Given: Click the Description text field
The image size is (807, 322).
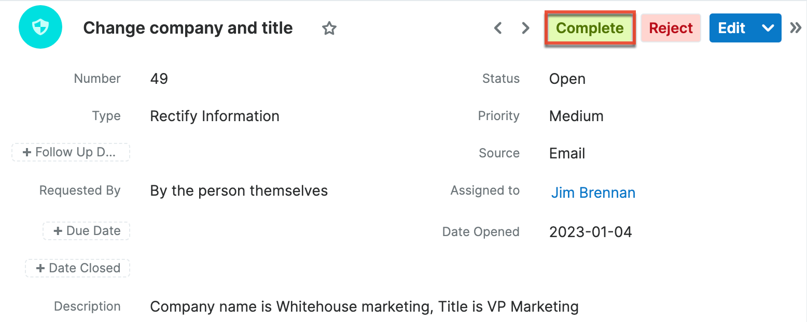Looking at the screenshot, I should pos(364,306).
